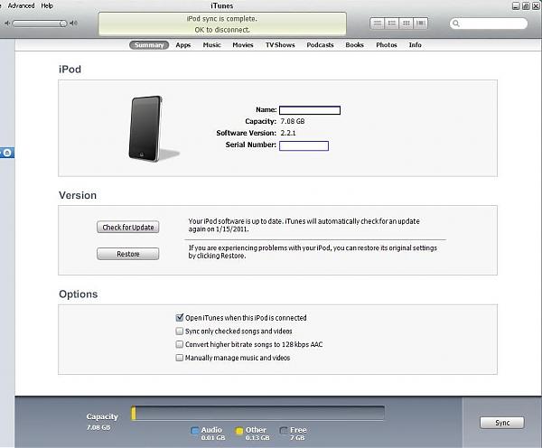This screenshot has height=448, width=542.
Task: Click the search magnifier icon
Action: coord(456,23)
